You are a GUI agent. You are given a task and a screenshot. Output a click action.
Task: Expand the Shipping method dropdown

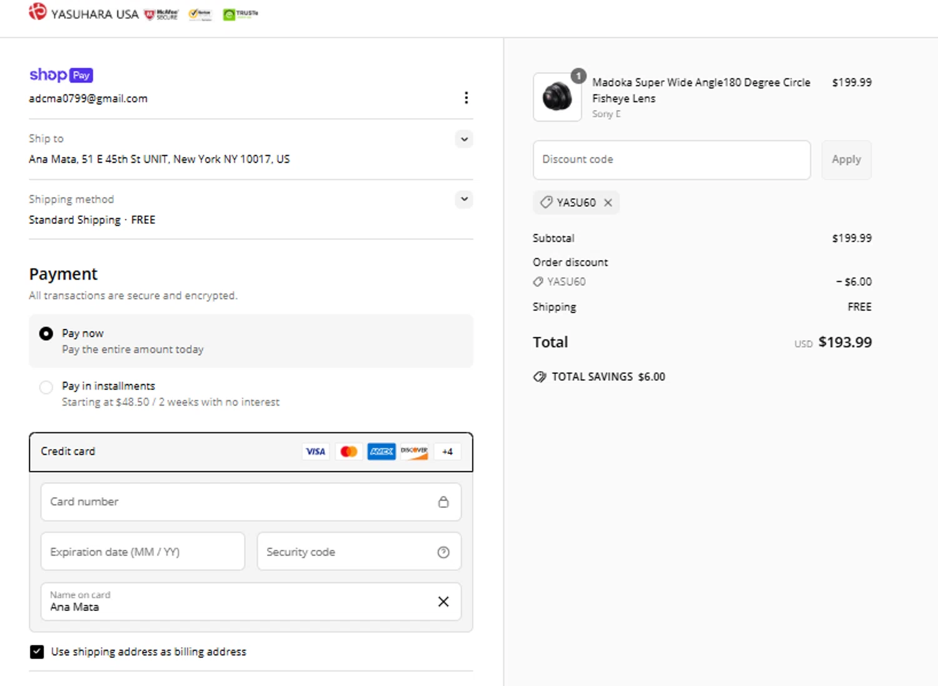[464, 199]
